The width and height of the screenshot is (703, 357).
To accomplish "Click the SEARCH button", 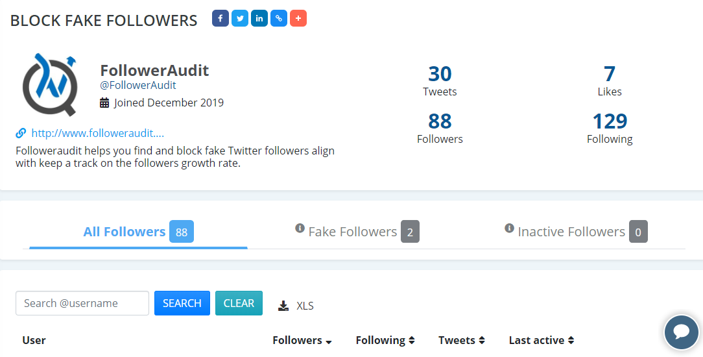I will (x=182, y=303).
